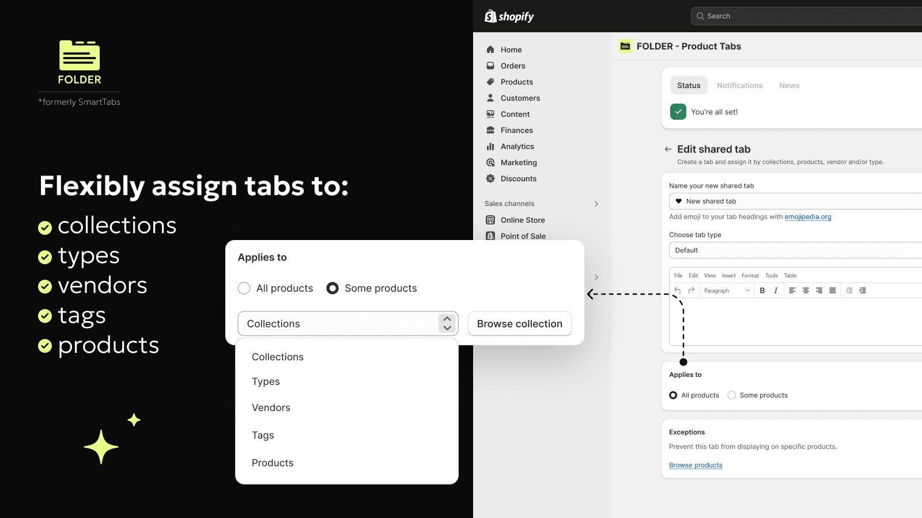922x518 pixels.
Task: Click the Redo arrow in editor toolbar
Action: [691, 291]
